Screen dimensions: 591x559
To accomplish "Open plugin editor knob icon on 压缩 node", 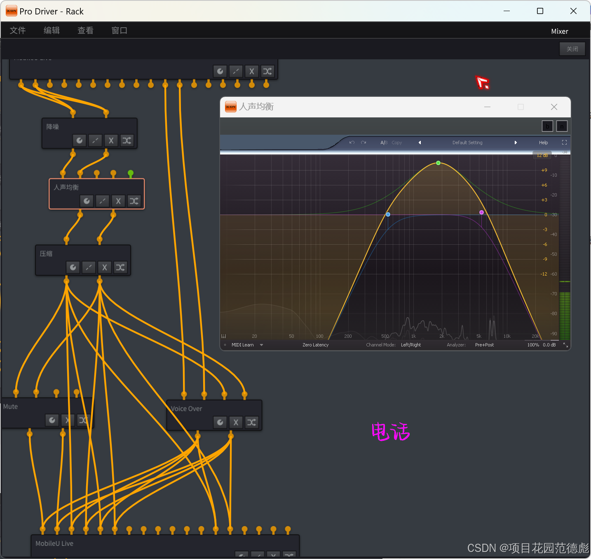I will pos(73,267).
